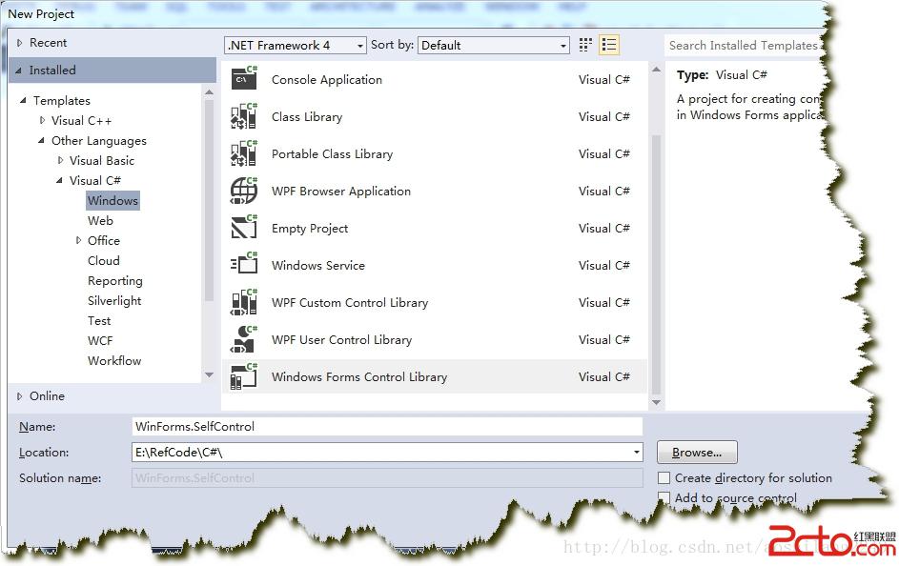
Task: Switch to medium icons list view
Action: (x=609, y=45)
